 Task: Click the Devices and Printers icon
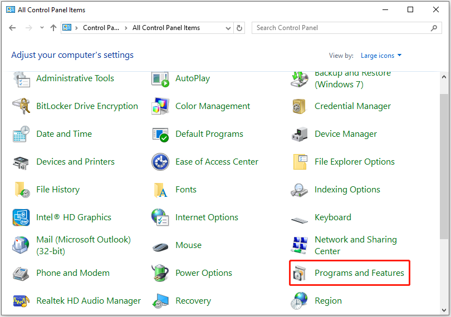(21, 162)
